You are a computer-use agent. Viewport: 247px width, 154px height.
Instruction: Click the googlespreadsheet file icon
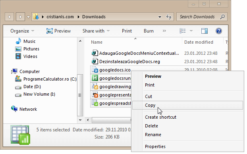[x=95, y=103]
